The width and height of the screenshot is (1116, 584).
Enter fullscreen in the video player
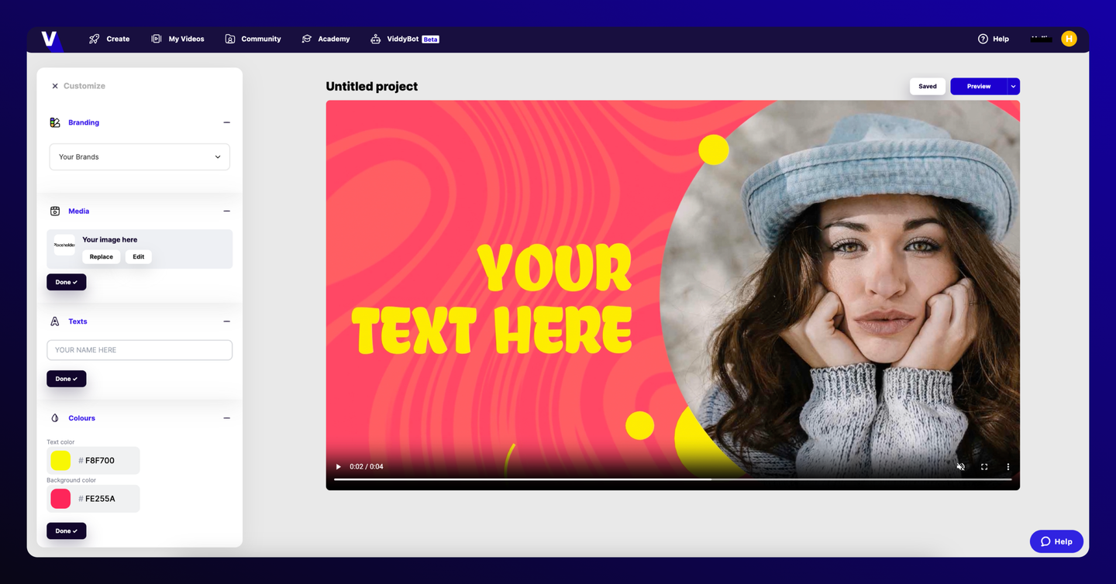pos(984,467)
